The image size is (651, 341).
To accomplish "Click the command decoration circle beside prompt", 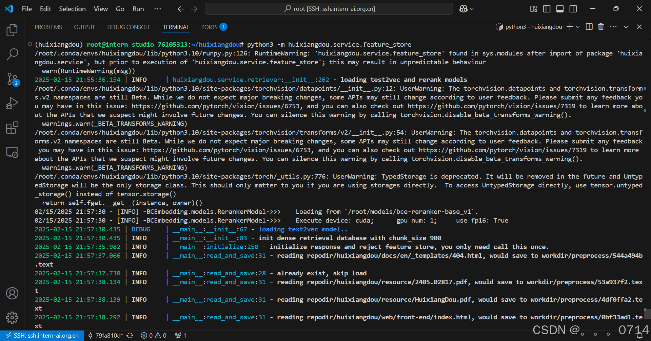I will pos(30,44).
